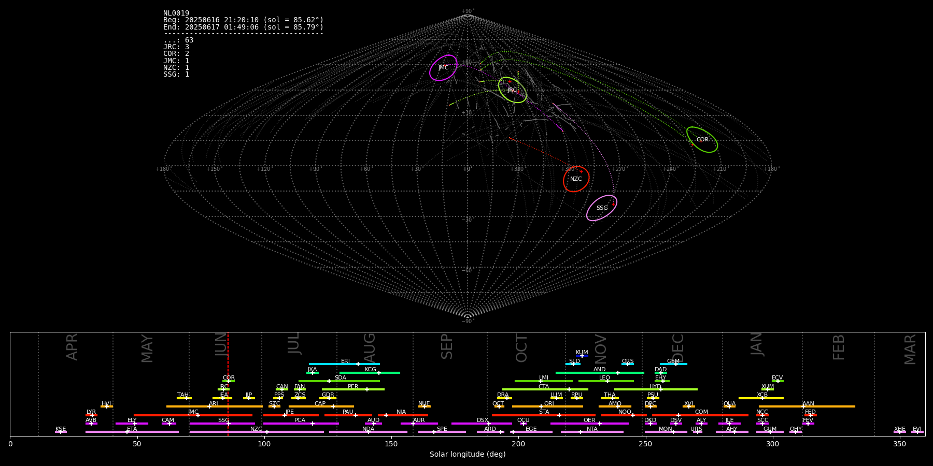Click the 'Solar longitude (deg)' axis title
The height and width of the screenshot is (466, 933).
click(468, 455)
